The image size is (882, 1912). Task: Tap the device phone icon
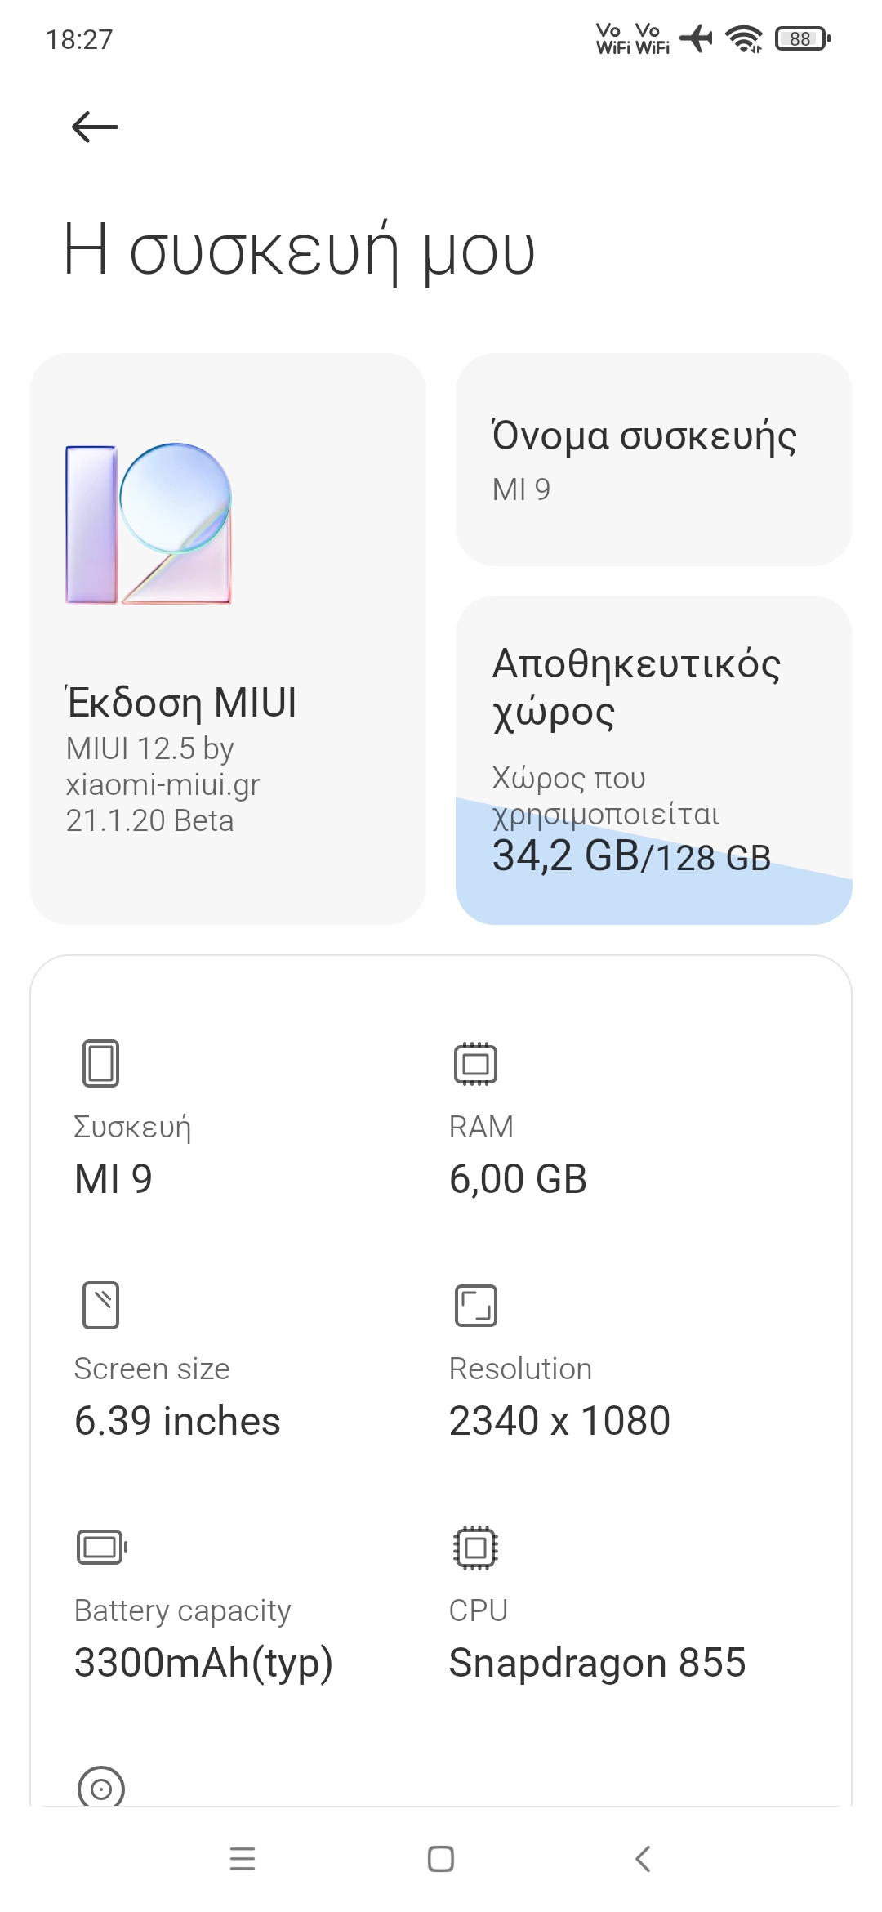pos(100,1063)
